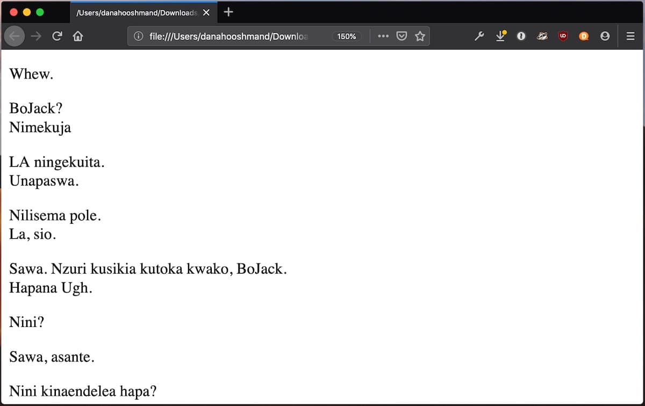Close the /Users/danahooshmand/Downloads tab
Screen dimensions: 645x406
pyautogui.click(x=206, y=12)
